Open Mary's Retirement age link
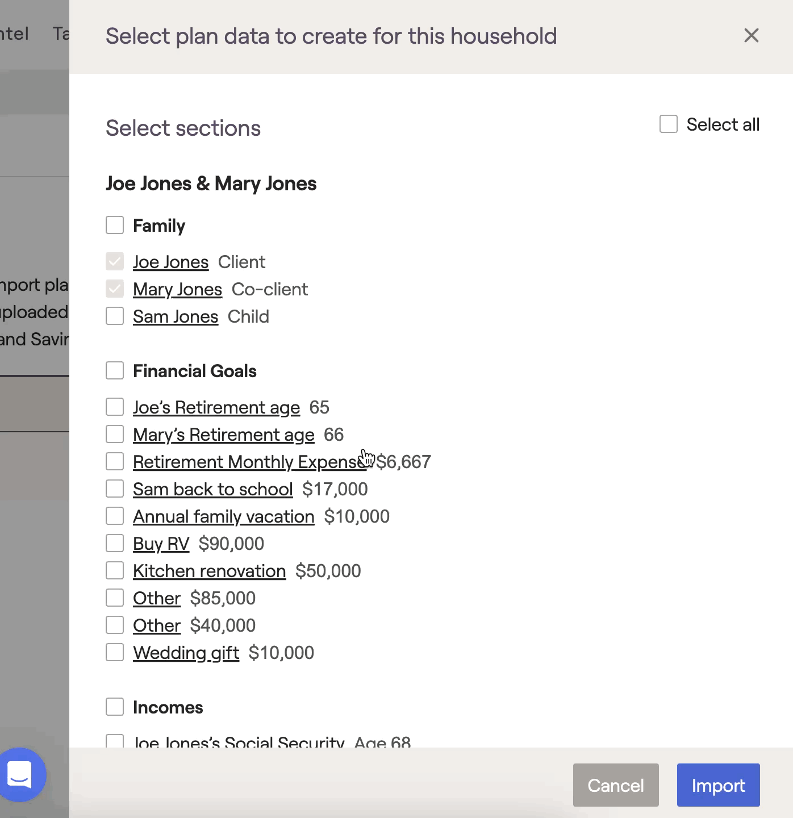 coord(223,435)
